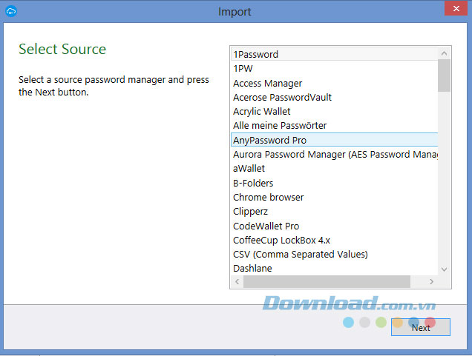The image size is (472, 356).
Task: Pick Dashlane from the list
Action: (335, 269)
